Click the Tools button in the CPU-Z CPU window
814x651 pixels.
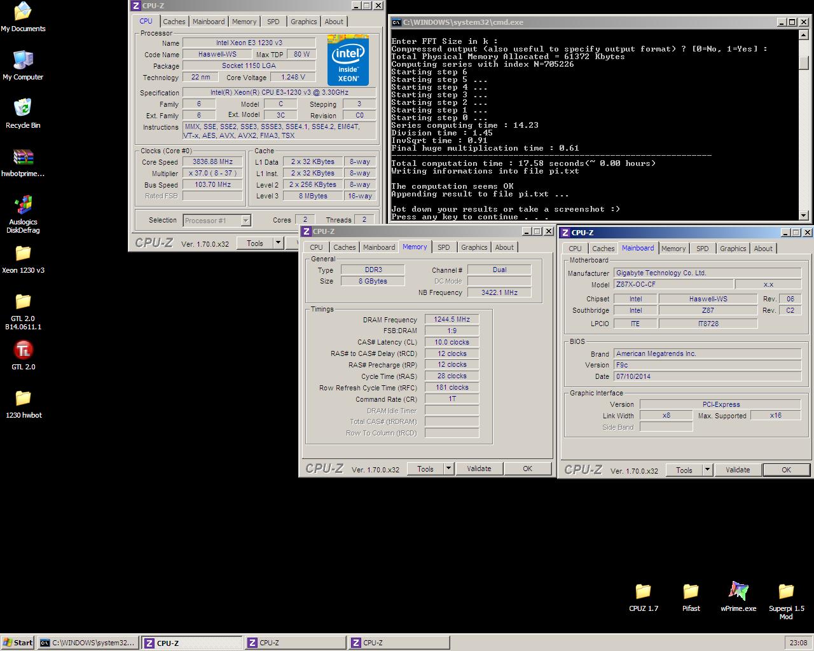pos(255,243)
